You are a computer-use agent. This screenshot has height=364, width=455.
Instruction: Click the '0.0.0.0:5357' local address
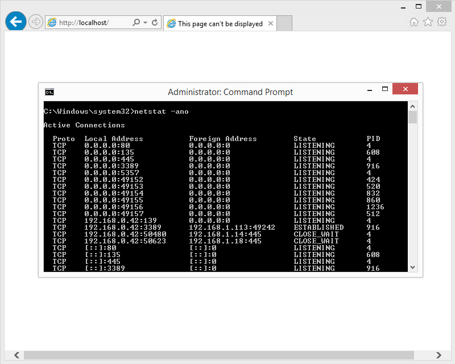coord(111,173)
